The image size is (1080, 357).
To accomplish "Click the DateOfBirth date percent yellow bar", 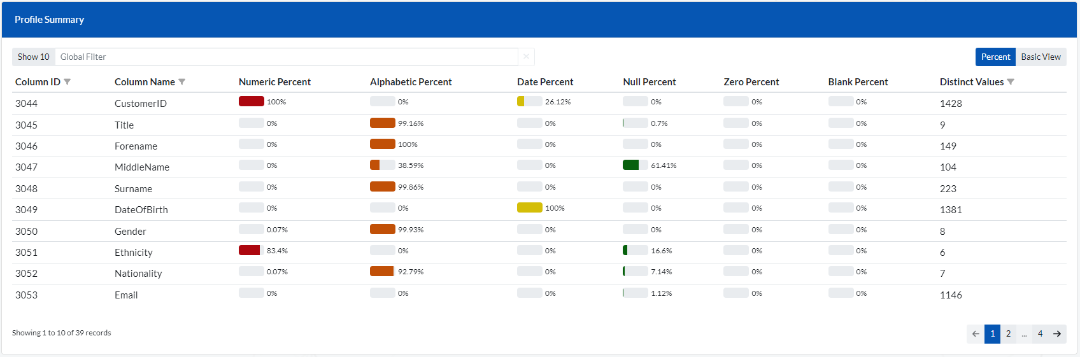I will [530, 207].
